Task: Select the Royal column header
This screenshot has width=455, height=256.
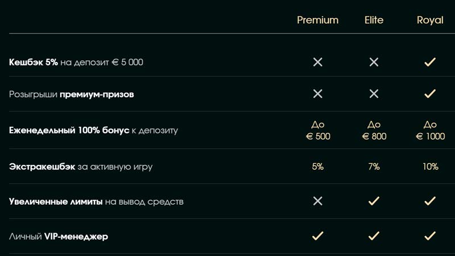Action: [430, 20]
